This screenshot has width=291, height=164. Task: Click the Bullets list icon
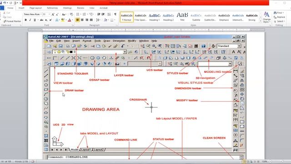pos(78,14)
